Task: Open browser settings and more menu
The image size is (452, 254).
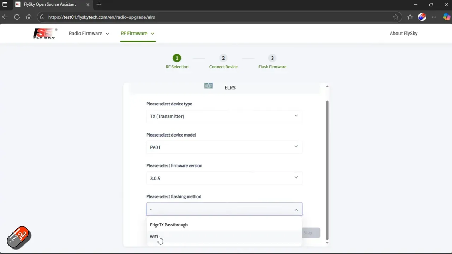Action: tap(434, 17)
